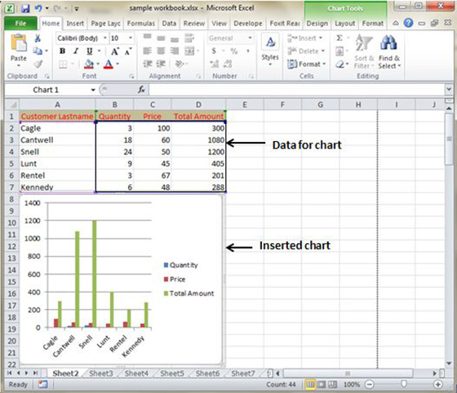Click the Clear eraser icon
The image size is (457, 393).
339,64
